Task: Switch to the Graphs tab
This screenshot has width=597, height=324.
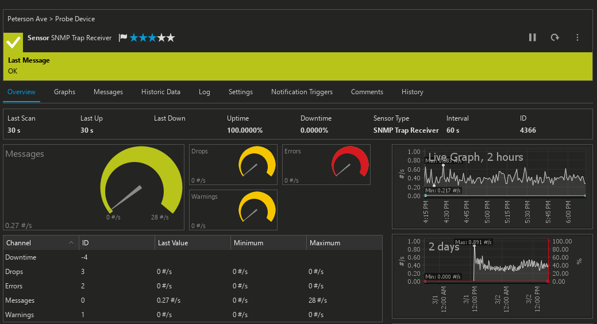Action: click(64, 92)
